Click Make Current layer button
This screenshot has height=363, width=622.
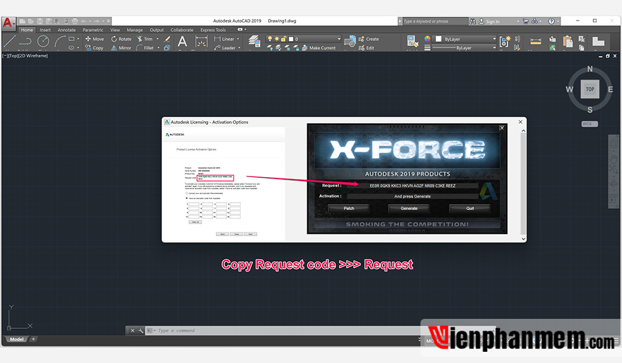(318, 48)
